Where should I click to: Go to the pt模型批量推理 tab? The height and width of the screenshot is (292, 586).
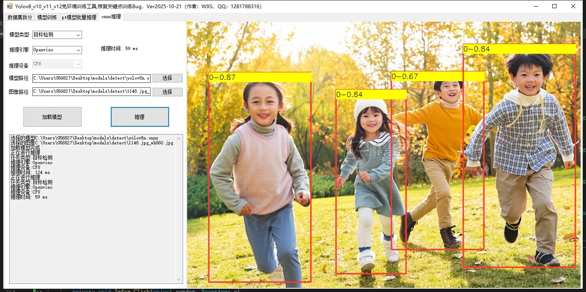pos(79,17)
